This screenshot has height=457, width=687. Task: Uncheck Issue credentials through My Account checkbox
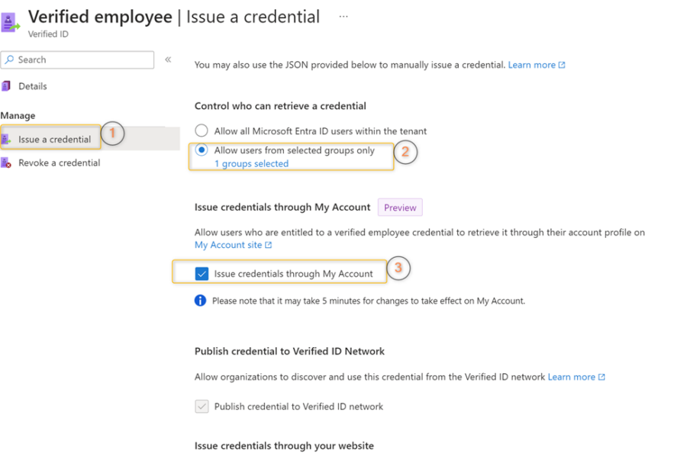click(x=202, y=274)
